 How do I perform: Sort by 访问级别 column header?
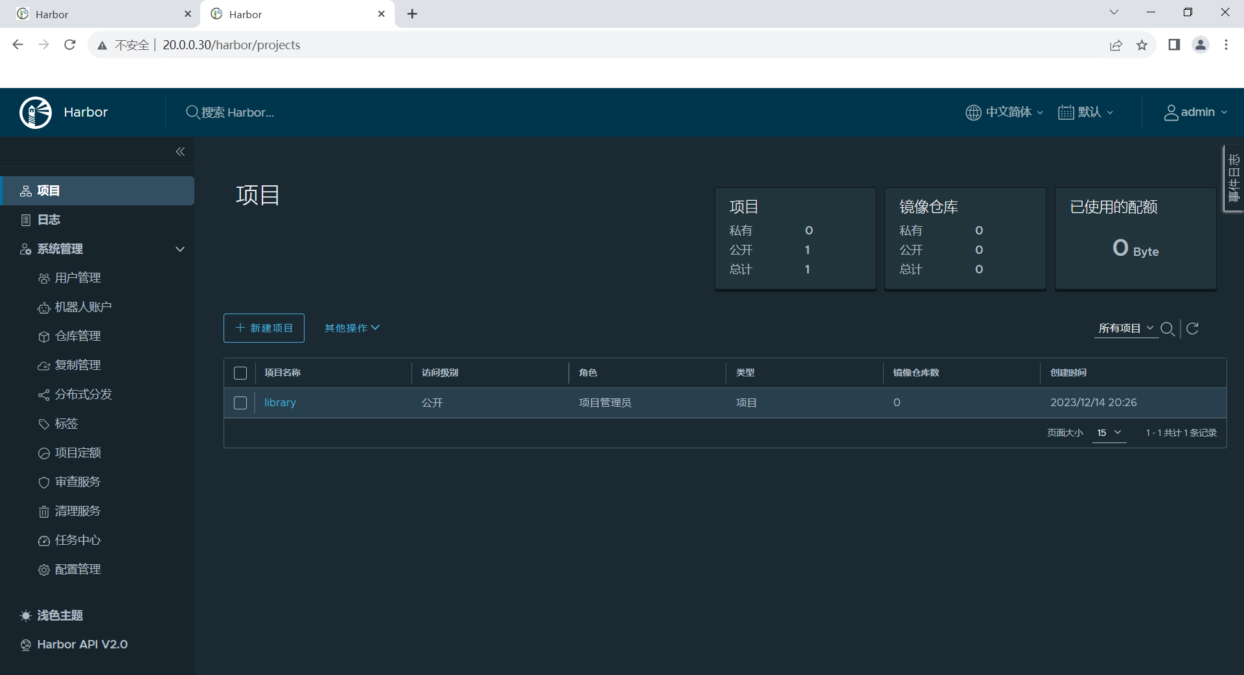point(440,372)
